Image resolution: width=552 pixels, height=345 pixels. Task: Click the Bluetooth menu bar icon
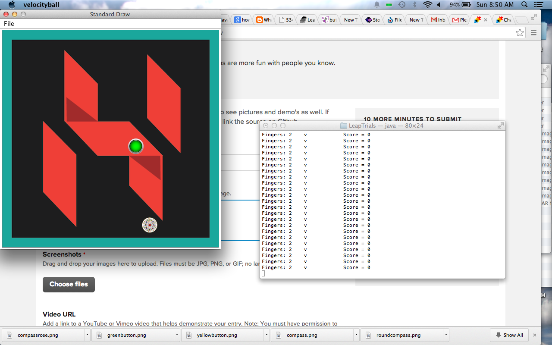tap(415, 5)
